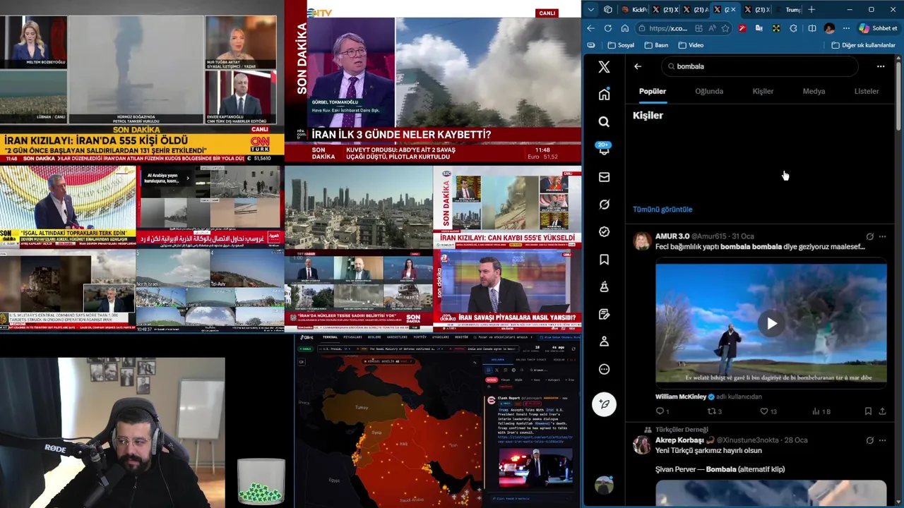Viewport: 904px width, 508px height.
Task: Open Türkçüler Derneği community link
Action: [682, 430]
